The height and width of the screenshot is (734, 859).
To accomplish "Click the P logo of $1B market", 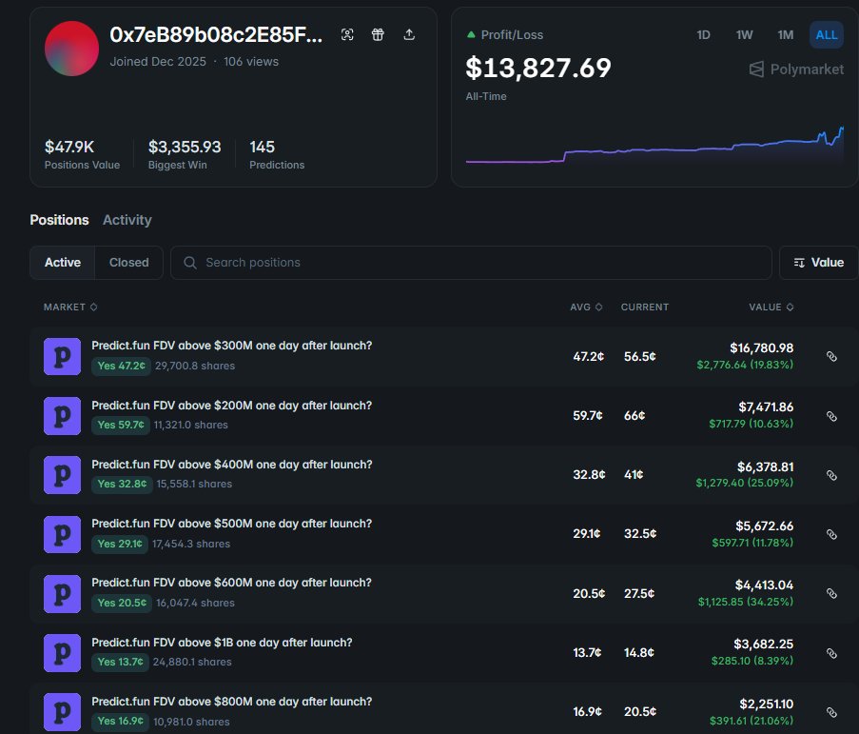I will point(63,653).
